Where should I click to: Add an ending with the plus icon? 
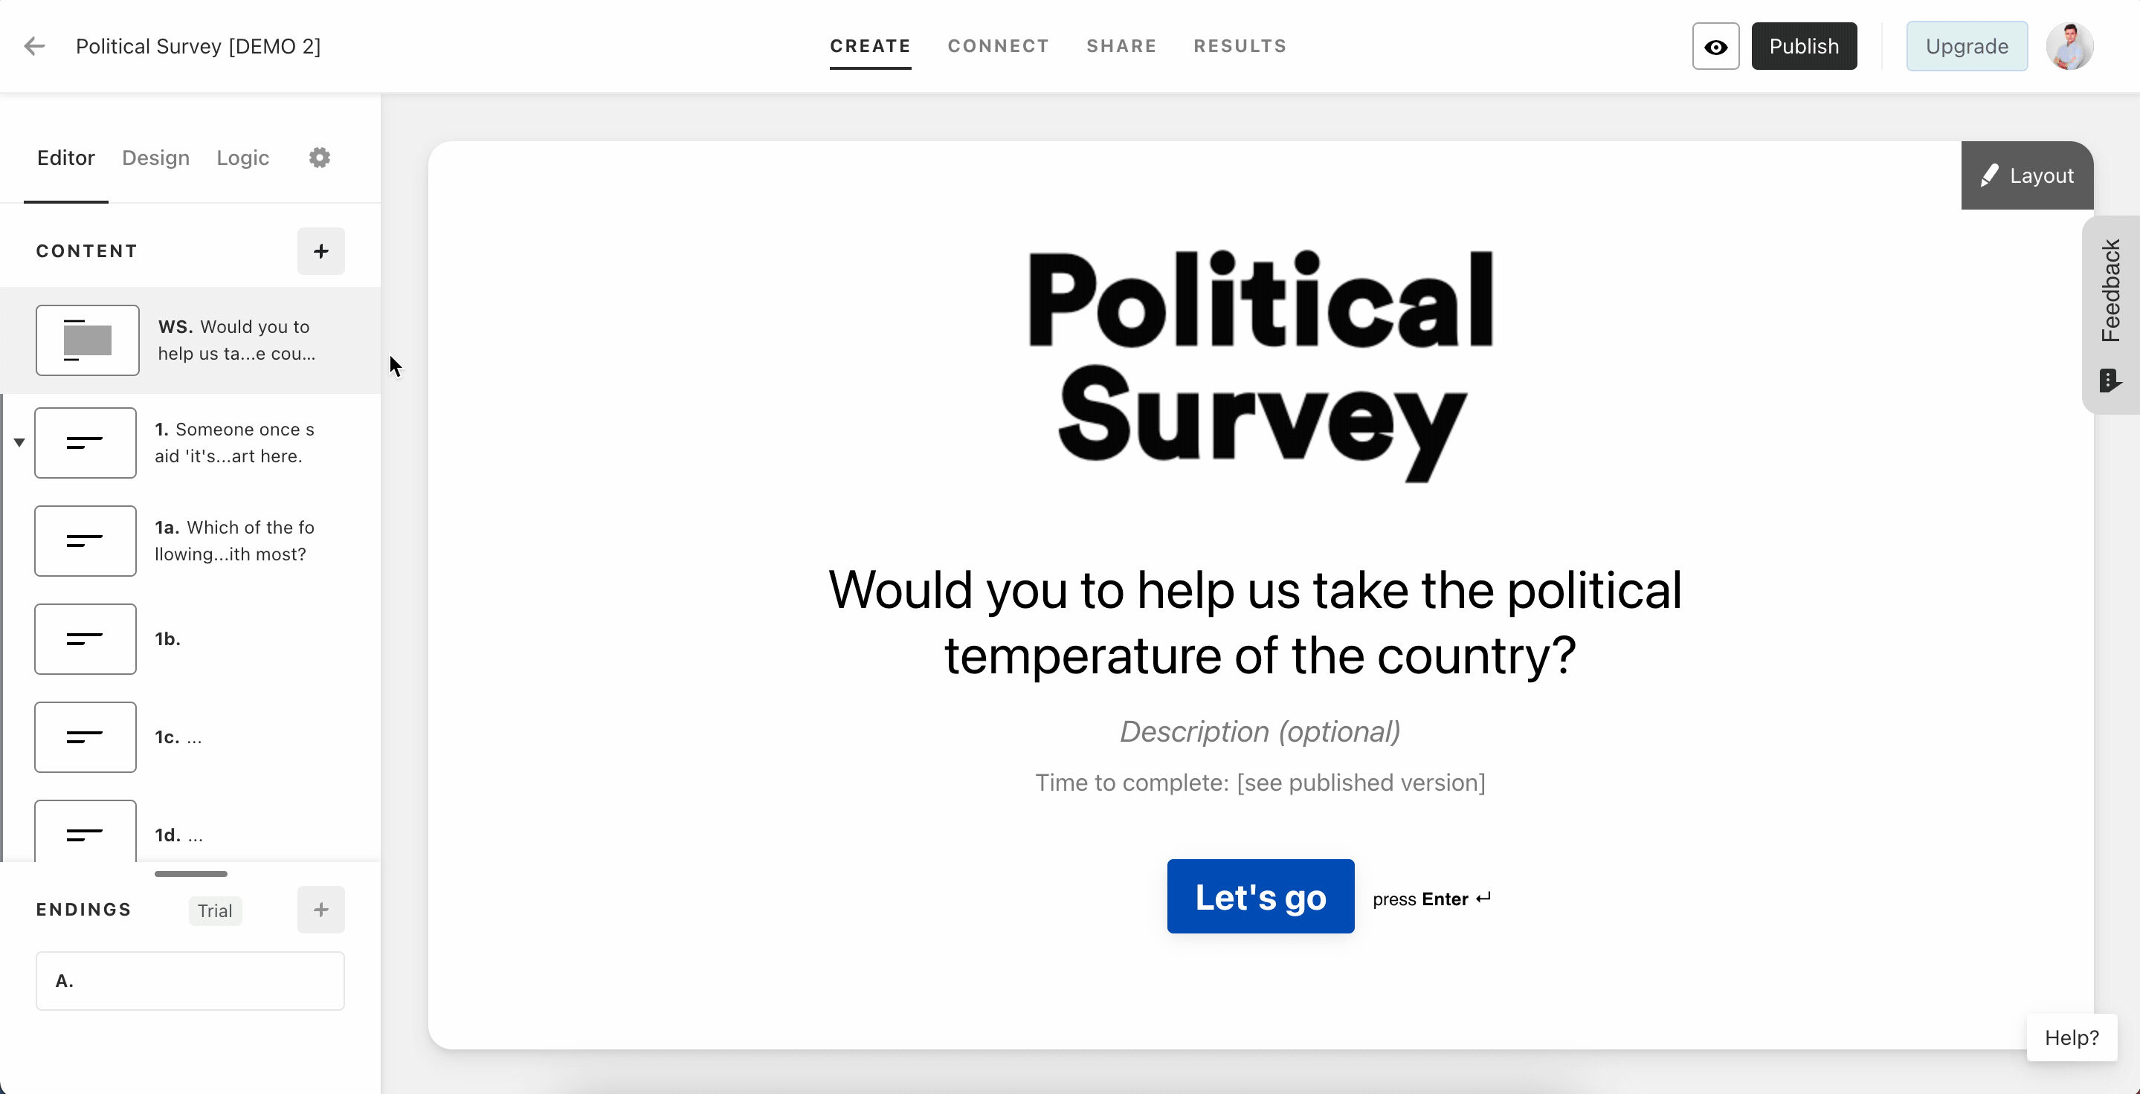(x=320, y=910)
